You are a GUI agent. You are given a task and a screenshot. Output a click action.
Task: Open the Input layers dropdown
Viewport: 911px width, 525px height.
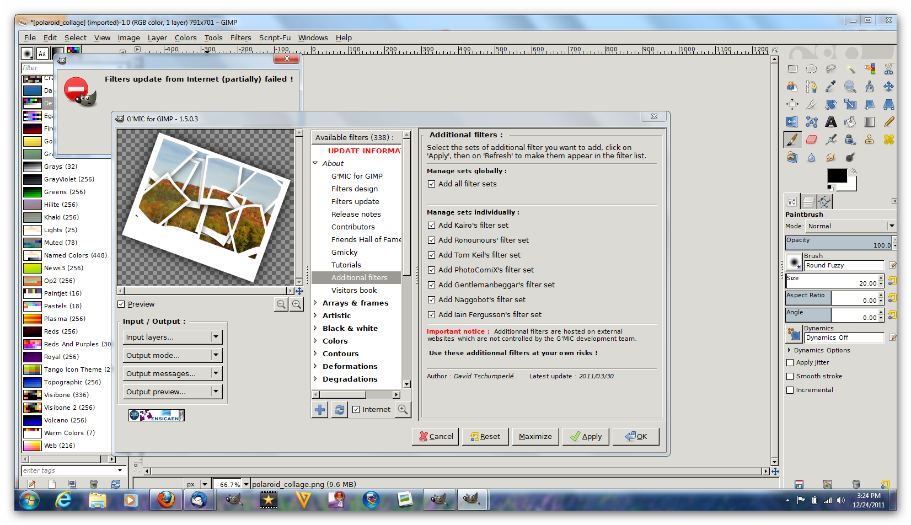(x=173, y=337)
